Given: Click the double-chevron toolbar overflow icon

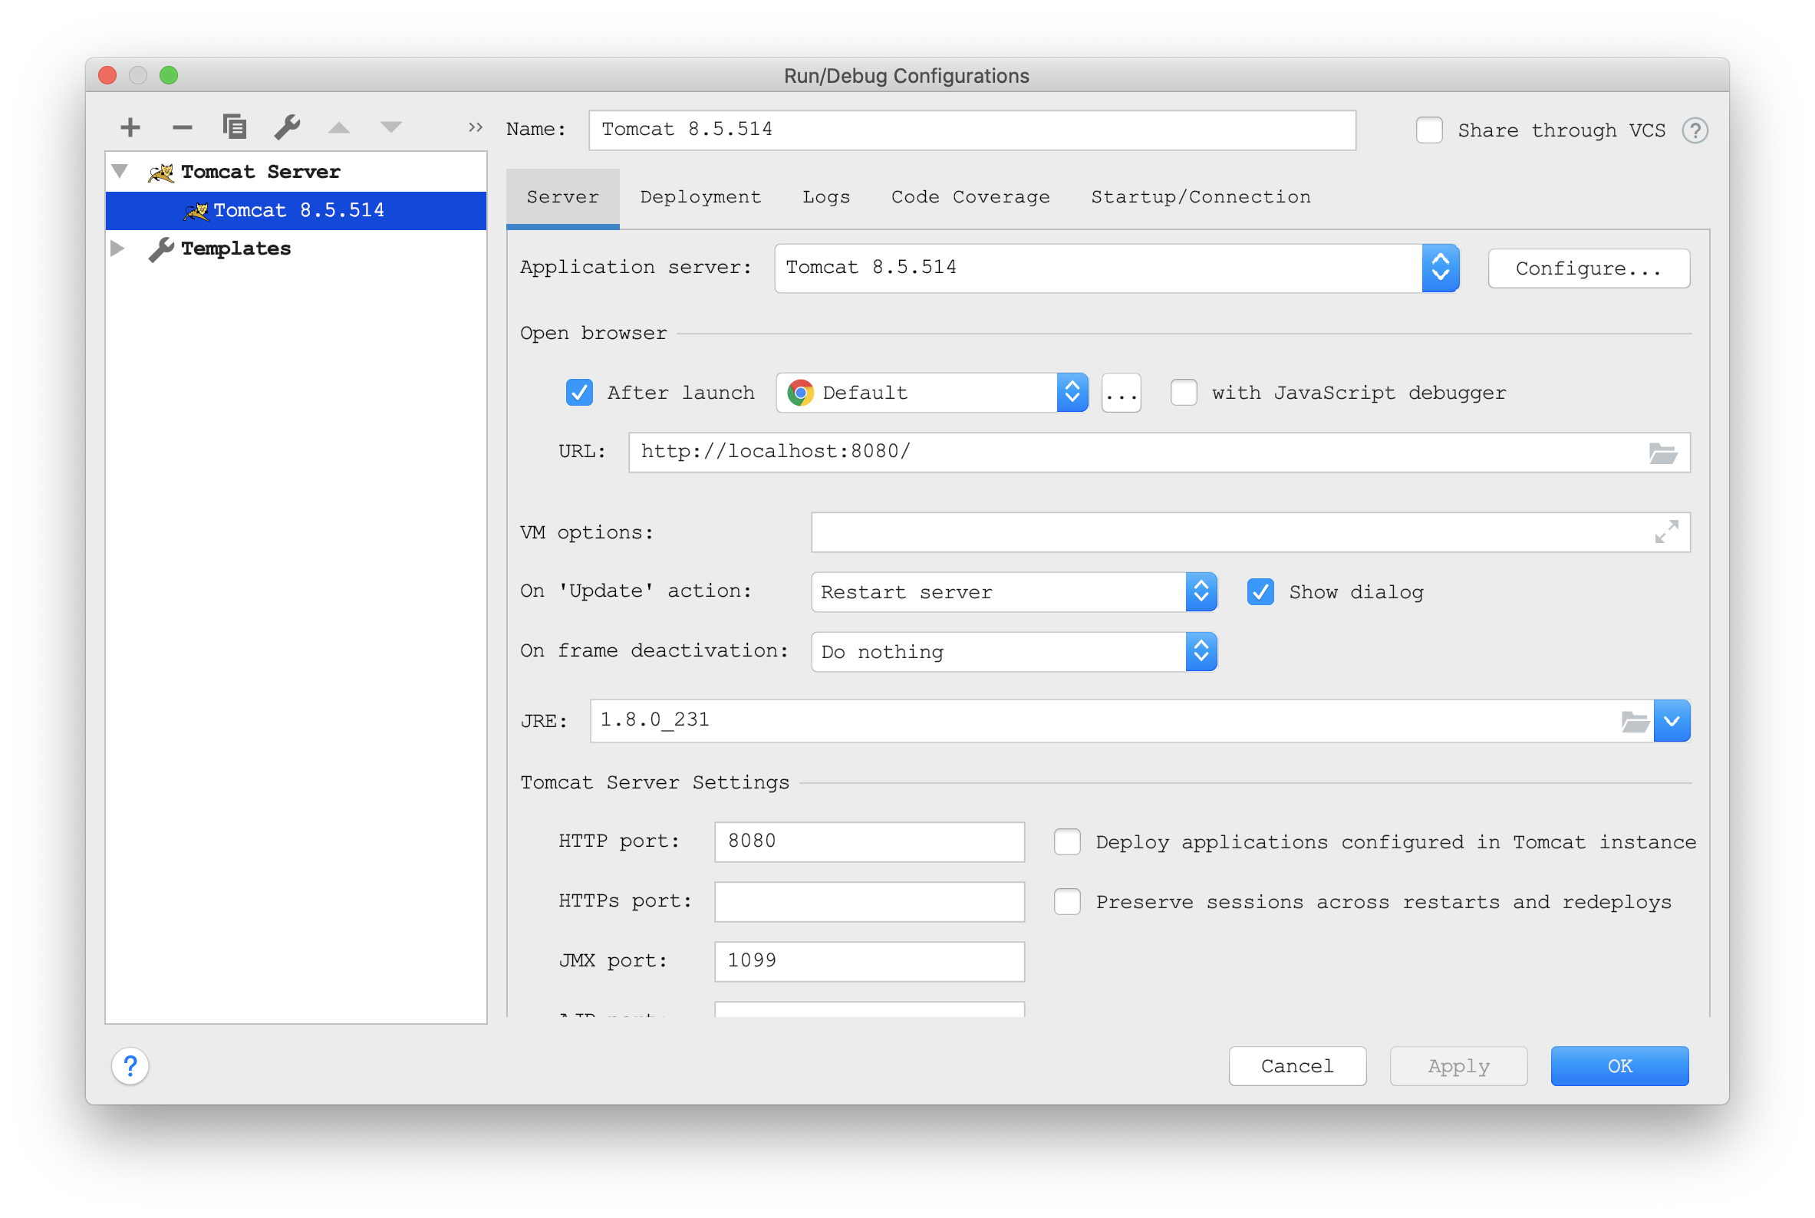Looking at the screenshot, I should [x=476, y=127].
